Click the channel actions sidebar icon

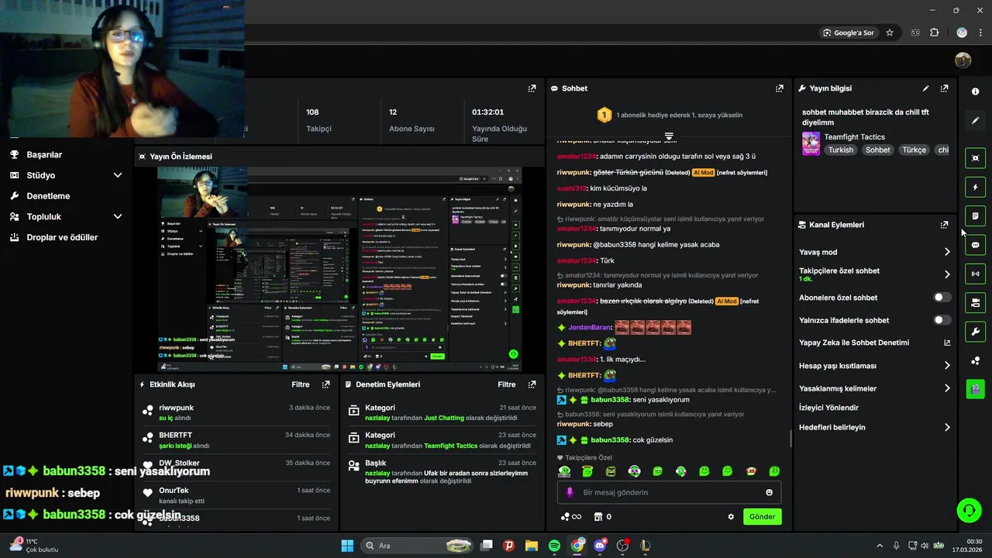(975, 302)
